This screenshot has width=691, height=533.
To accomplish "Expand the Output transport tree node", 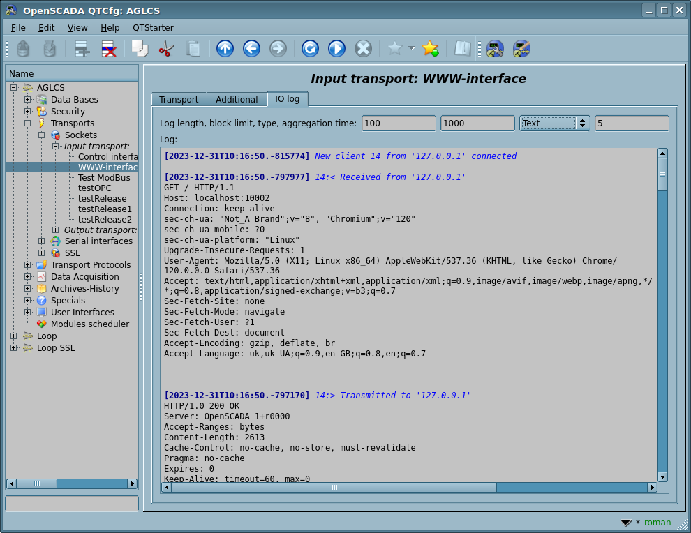I will tap(56, 230).
